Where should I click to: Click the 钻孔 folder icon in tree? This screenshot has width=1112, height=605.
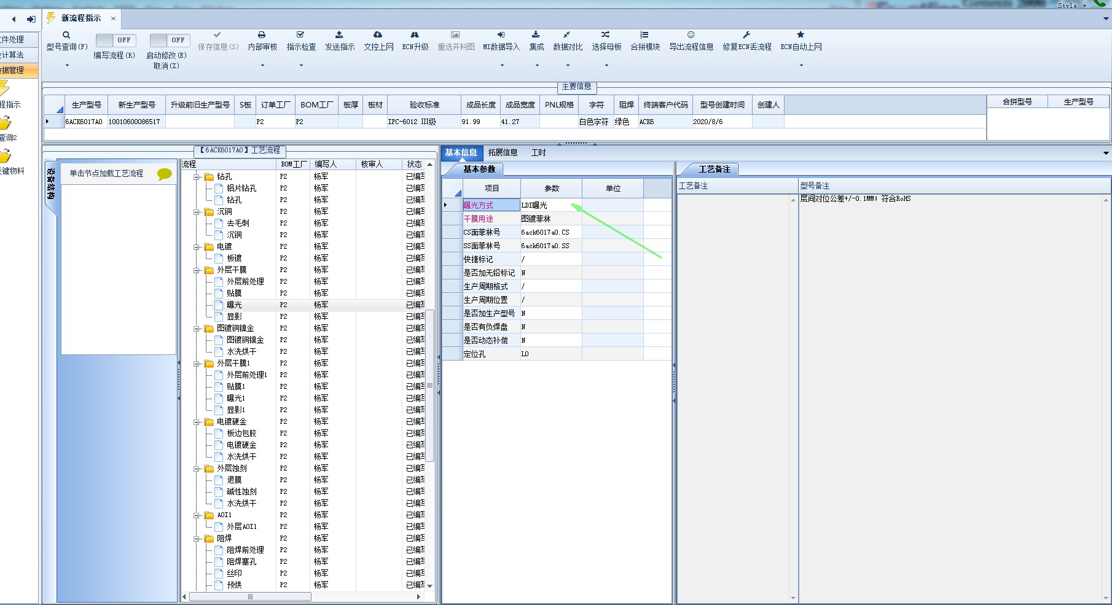tap(209, 177)
